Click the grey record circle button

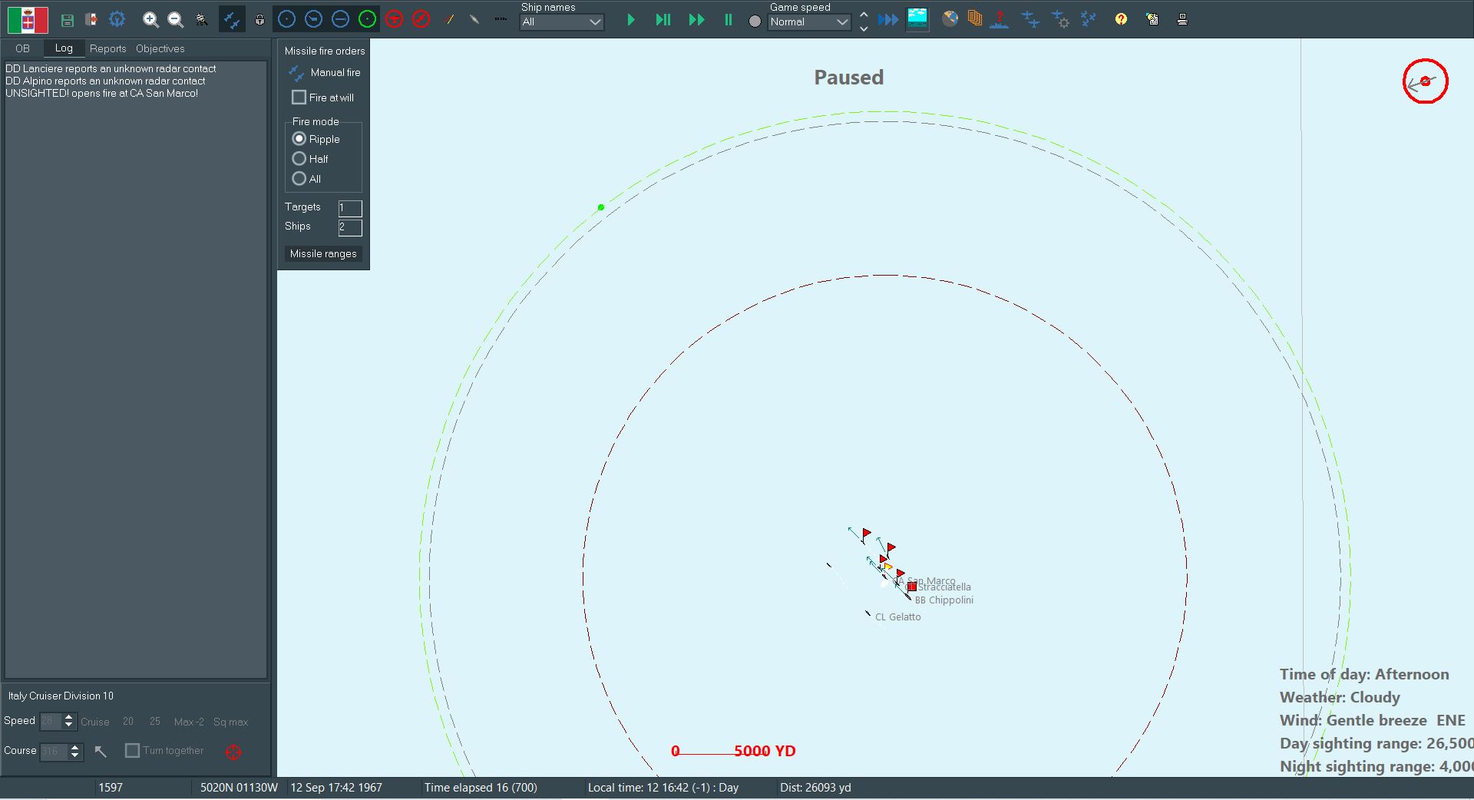tap(755, 21)
